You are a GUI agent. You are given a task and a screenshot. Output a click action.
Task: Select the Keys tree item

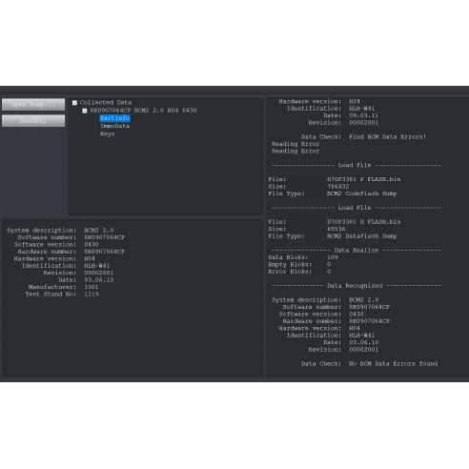(x=108, y=134)
